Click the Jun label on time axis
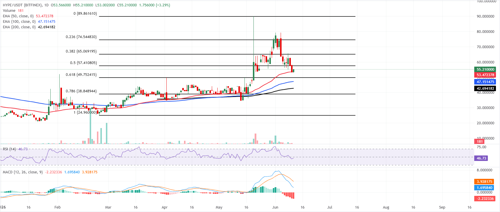This screenshot has height=212, width=500. click(275, 207)
